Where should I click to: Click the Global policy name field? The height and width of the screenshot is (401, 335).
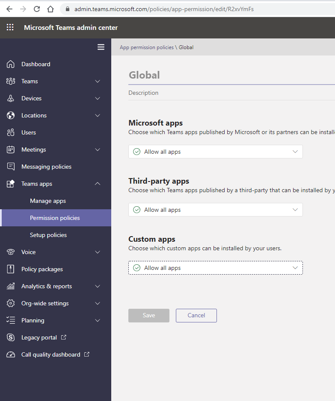click(231, 75)
